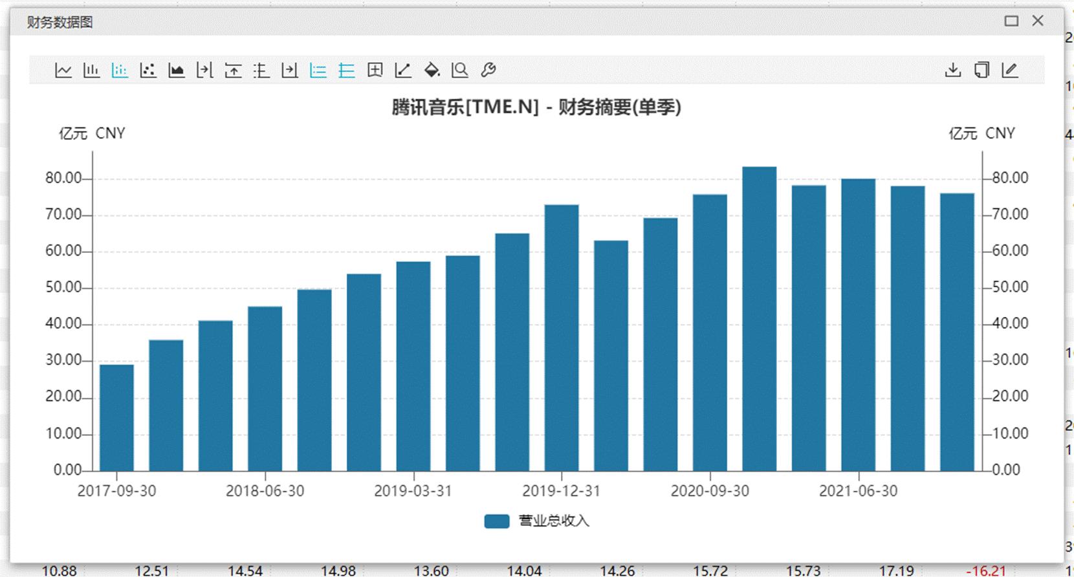The width and height of the screenshot is (1074, 577).
Task: Click the x-axis label 2021-06-30
Action: (859, 491)
